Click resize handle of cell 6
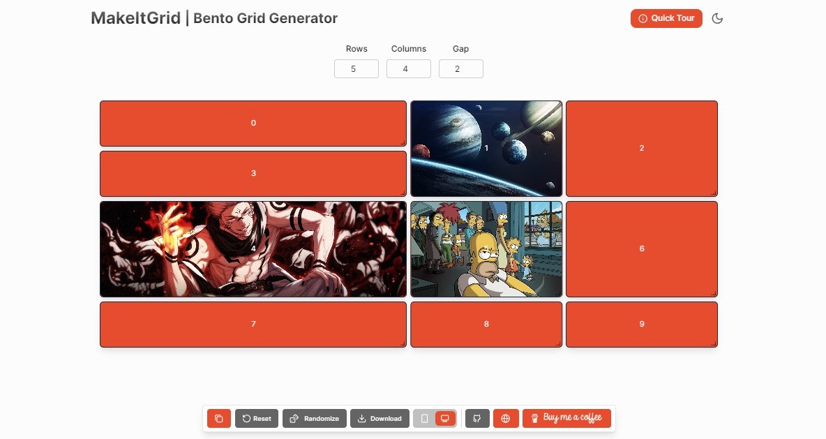This screenshot has height=439, width=826. [714, 293]
